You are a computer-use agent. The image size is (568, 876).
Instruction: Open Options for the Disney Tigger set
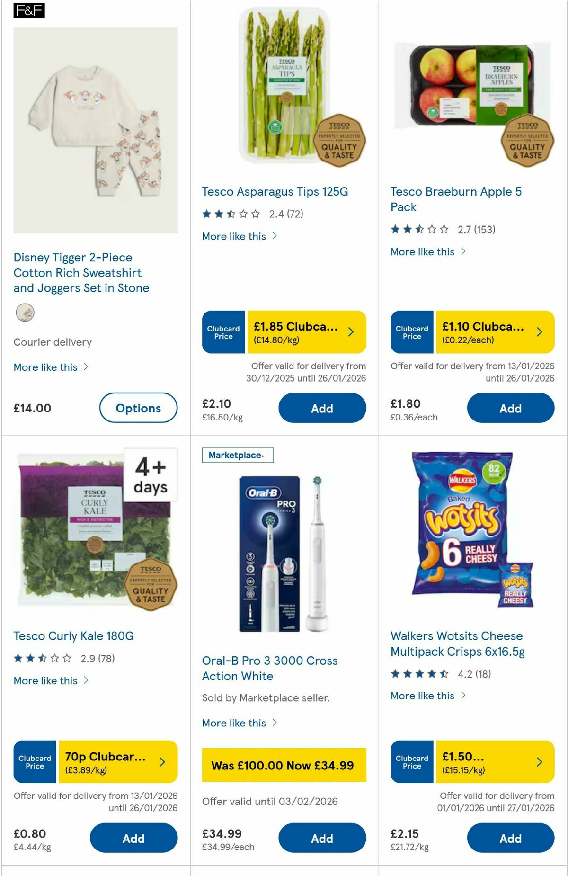pyautogui.click(x=138, y=408)
